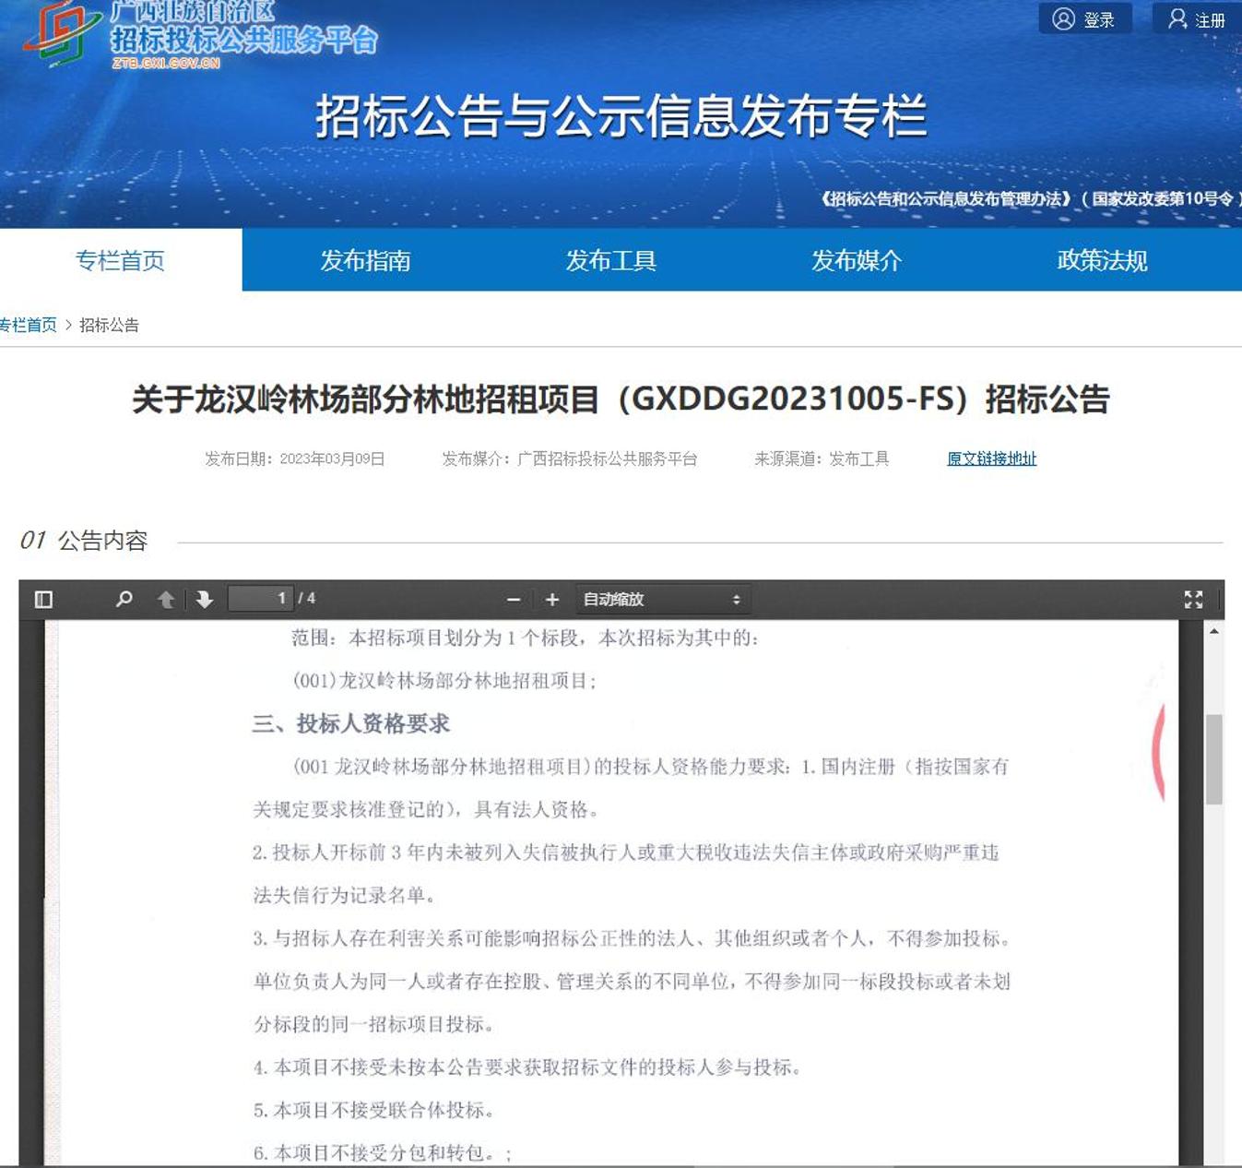The height and width of the screenshot is (1168, 1242).
Task: Click the 登录 login button
Action: click(x=1084, y=19)
